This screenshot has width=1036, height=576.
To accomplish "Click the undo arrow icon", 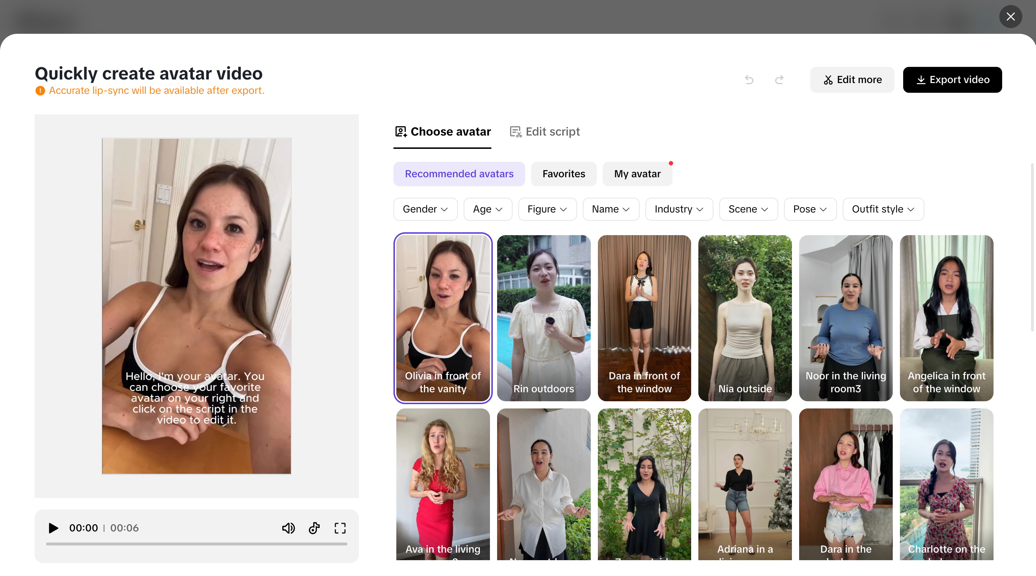I will point(749,79).
